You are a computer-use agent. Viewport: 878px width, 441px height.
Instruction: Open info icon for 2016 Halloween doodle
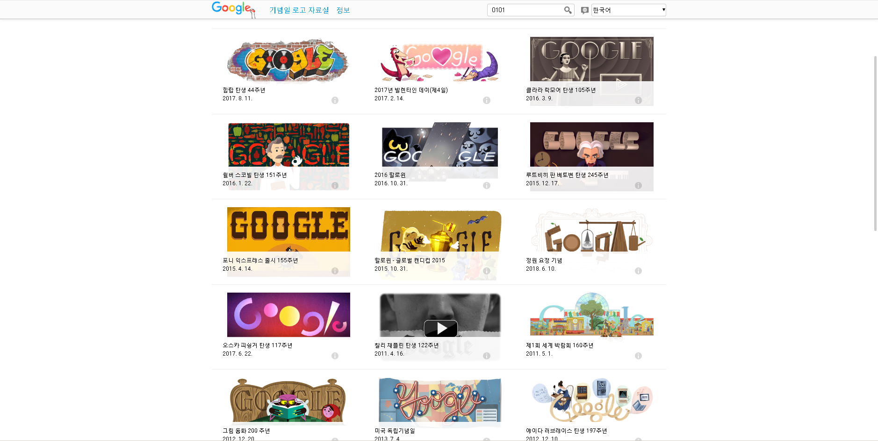tap(487, 185)
